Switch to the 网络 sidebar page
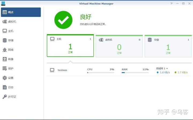This screenshot has height=120, width=193. (x=21, y=50)
